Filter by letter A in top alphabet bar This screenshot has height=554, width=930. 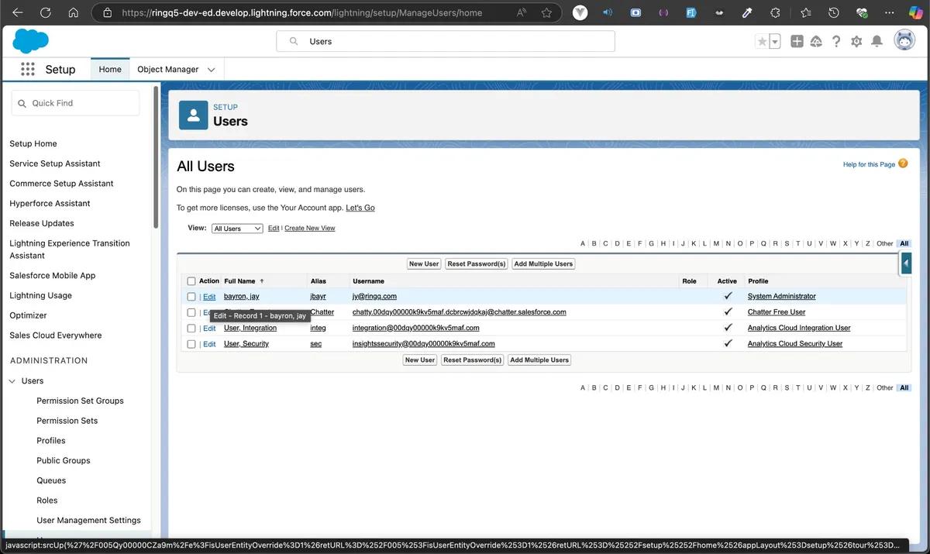coord(583,243)
